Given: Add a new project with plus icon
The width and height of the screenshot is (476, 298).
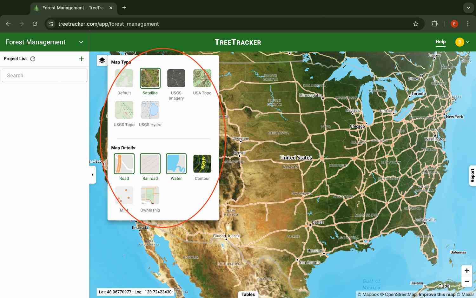Looking at the screenshot, I should click(x=82, y=59).
